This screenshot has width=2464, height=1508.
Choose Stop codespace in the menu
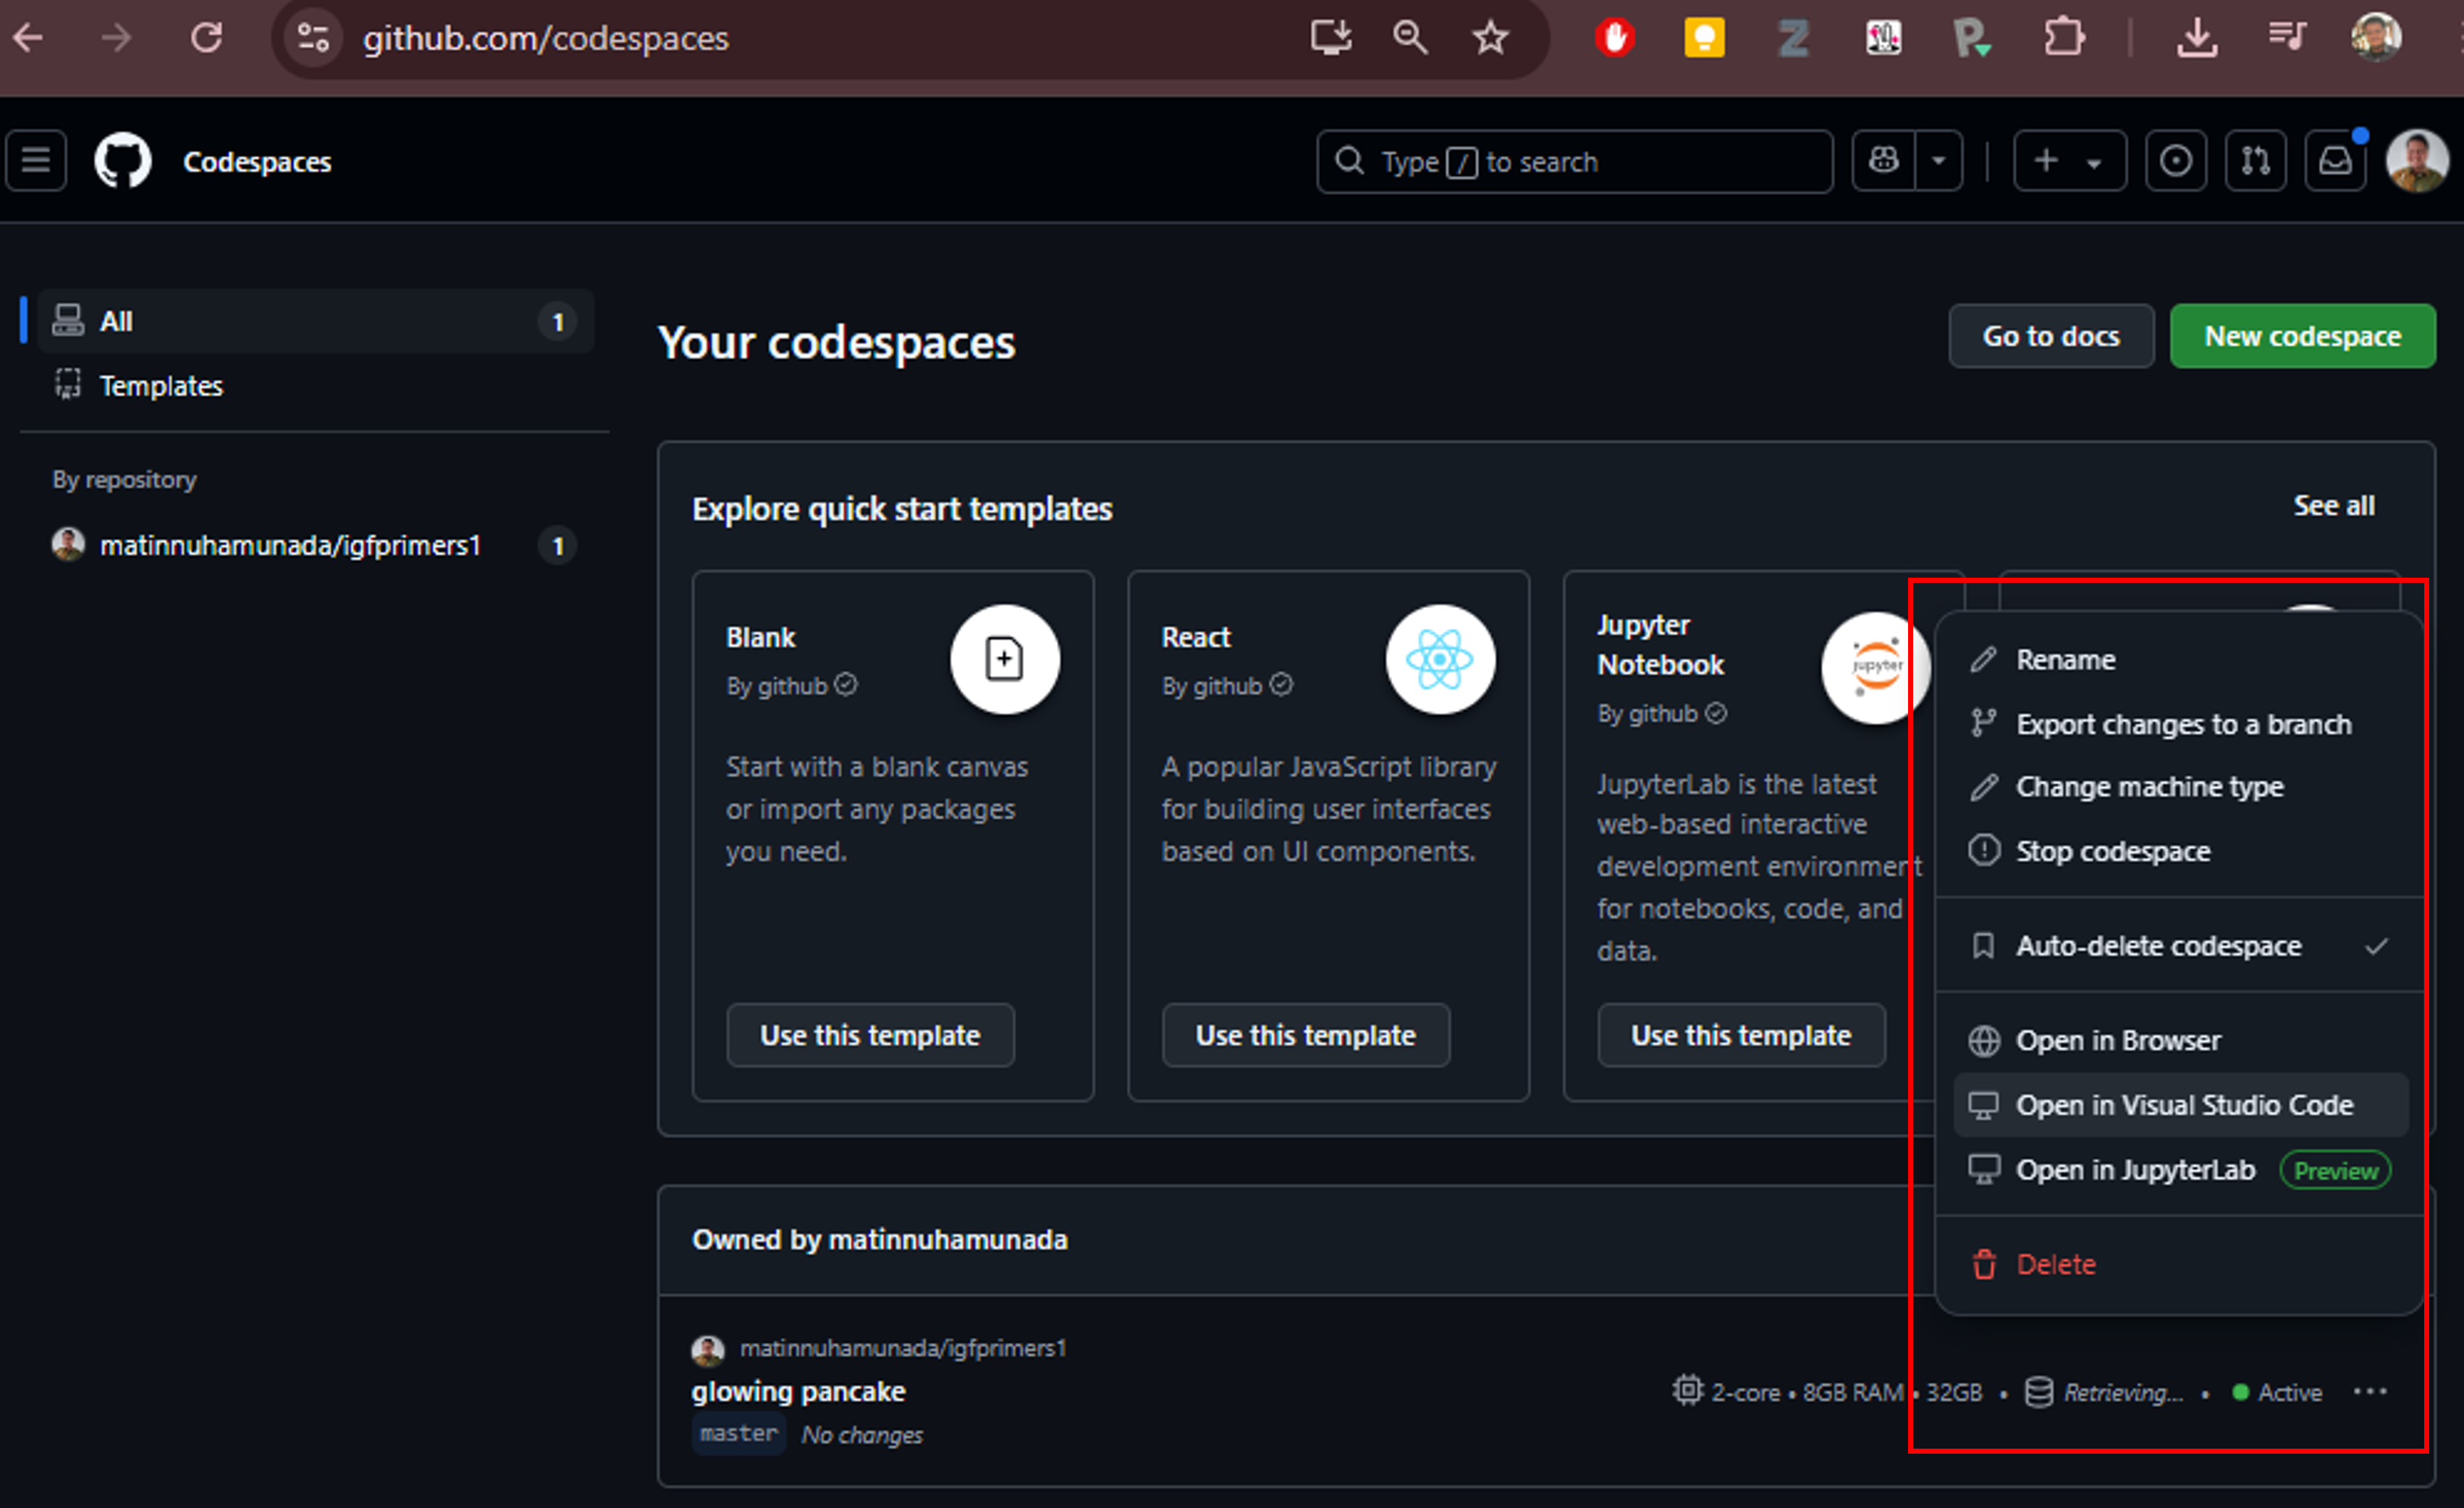tap(2113, 851)
